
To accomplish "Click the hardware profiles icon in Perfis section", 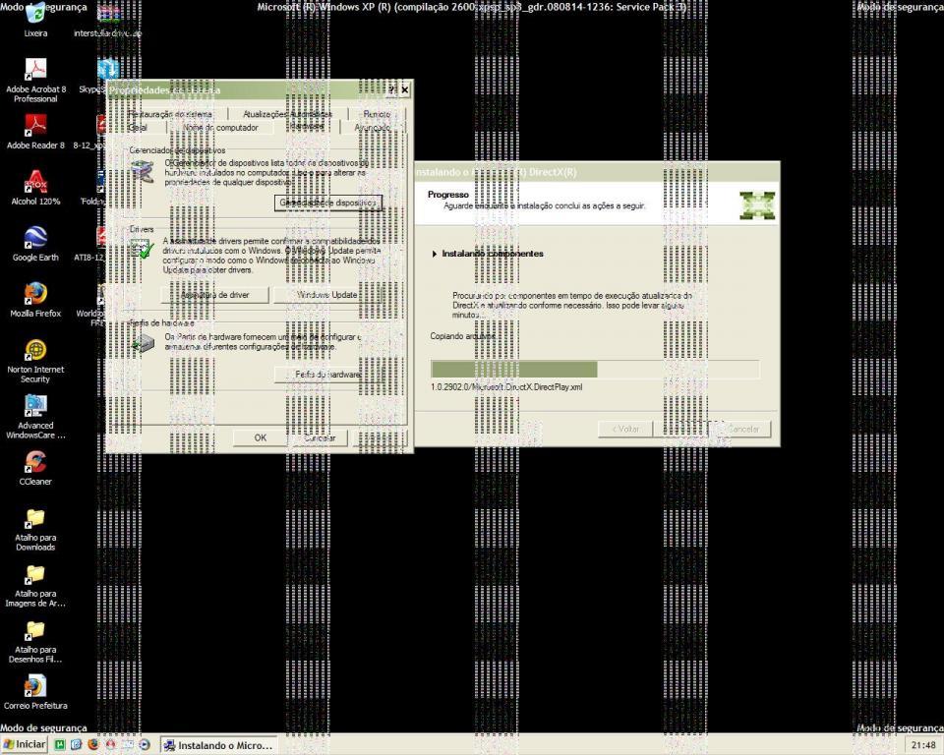I will (x=144, y=344).
